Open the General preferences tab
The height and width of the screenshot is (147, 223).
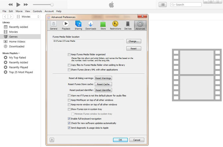pyautogui.click(x=54, y=26)
